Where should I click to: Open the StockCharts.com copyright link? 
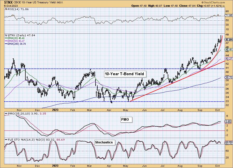pyautogui.click(x=213, y=3)
